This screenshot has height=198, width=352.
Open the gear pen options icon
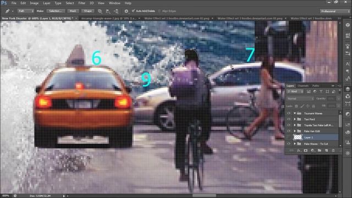tap(126, 11)
